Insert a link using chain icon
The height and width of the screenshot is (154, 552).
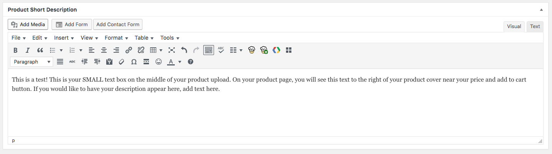click(x=129, y=50)
